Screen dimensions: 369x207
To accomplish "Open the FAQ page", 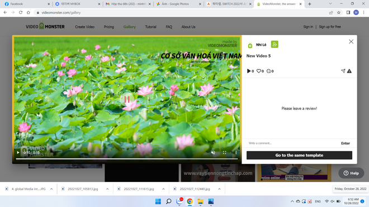I will point(169,27).
